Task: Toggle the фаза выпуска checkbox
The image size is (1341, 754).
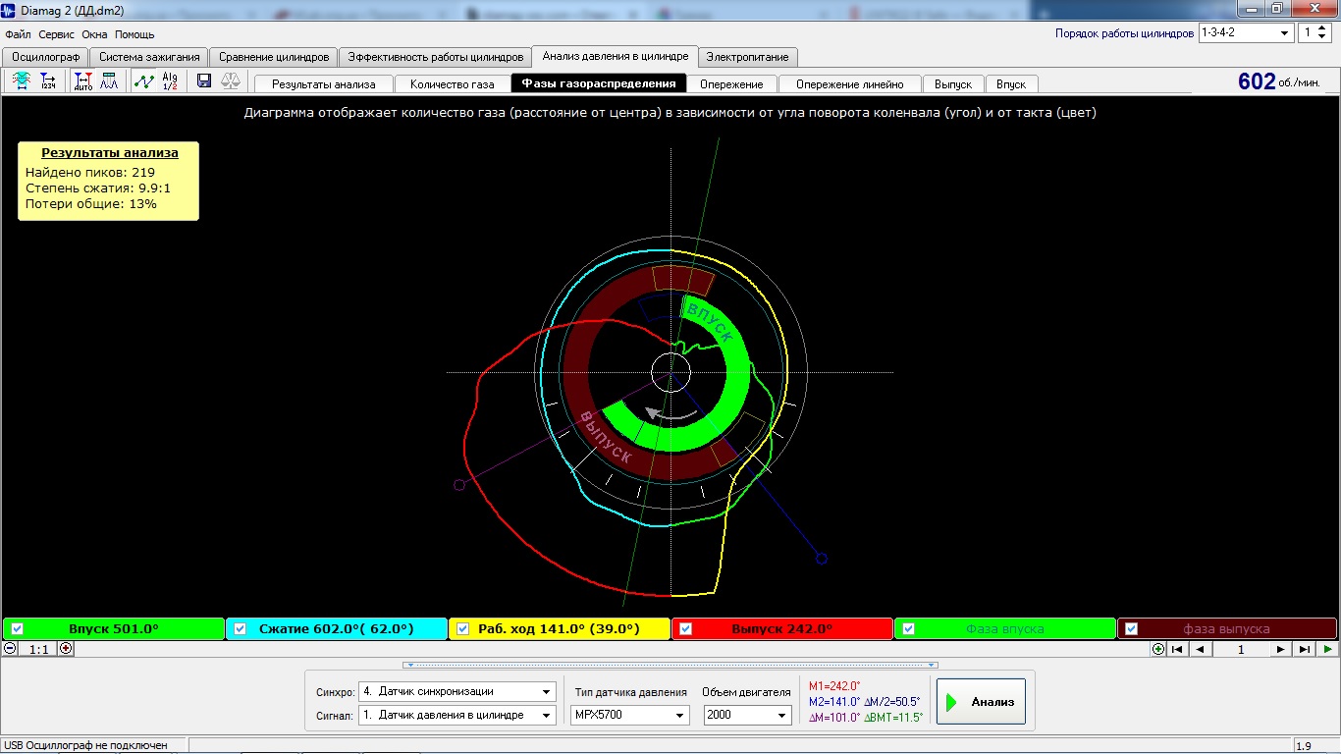Action: (1132, 628)
